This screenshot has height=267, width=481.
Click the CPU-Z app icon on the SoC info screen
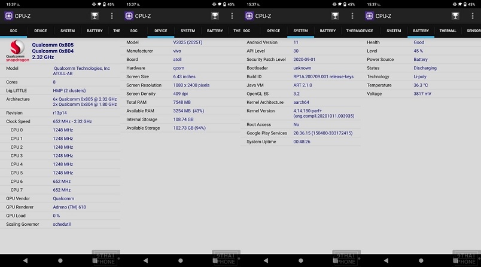(8, 16)
